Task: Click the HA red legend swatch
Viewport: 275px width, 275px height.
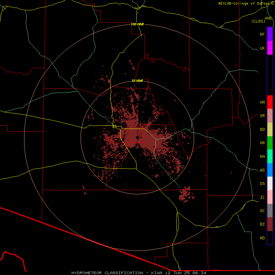Action: click(270, 102)
